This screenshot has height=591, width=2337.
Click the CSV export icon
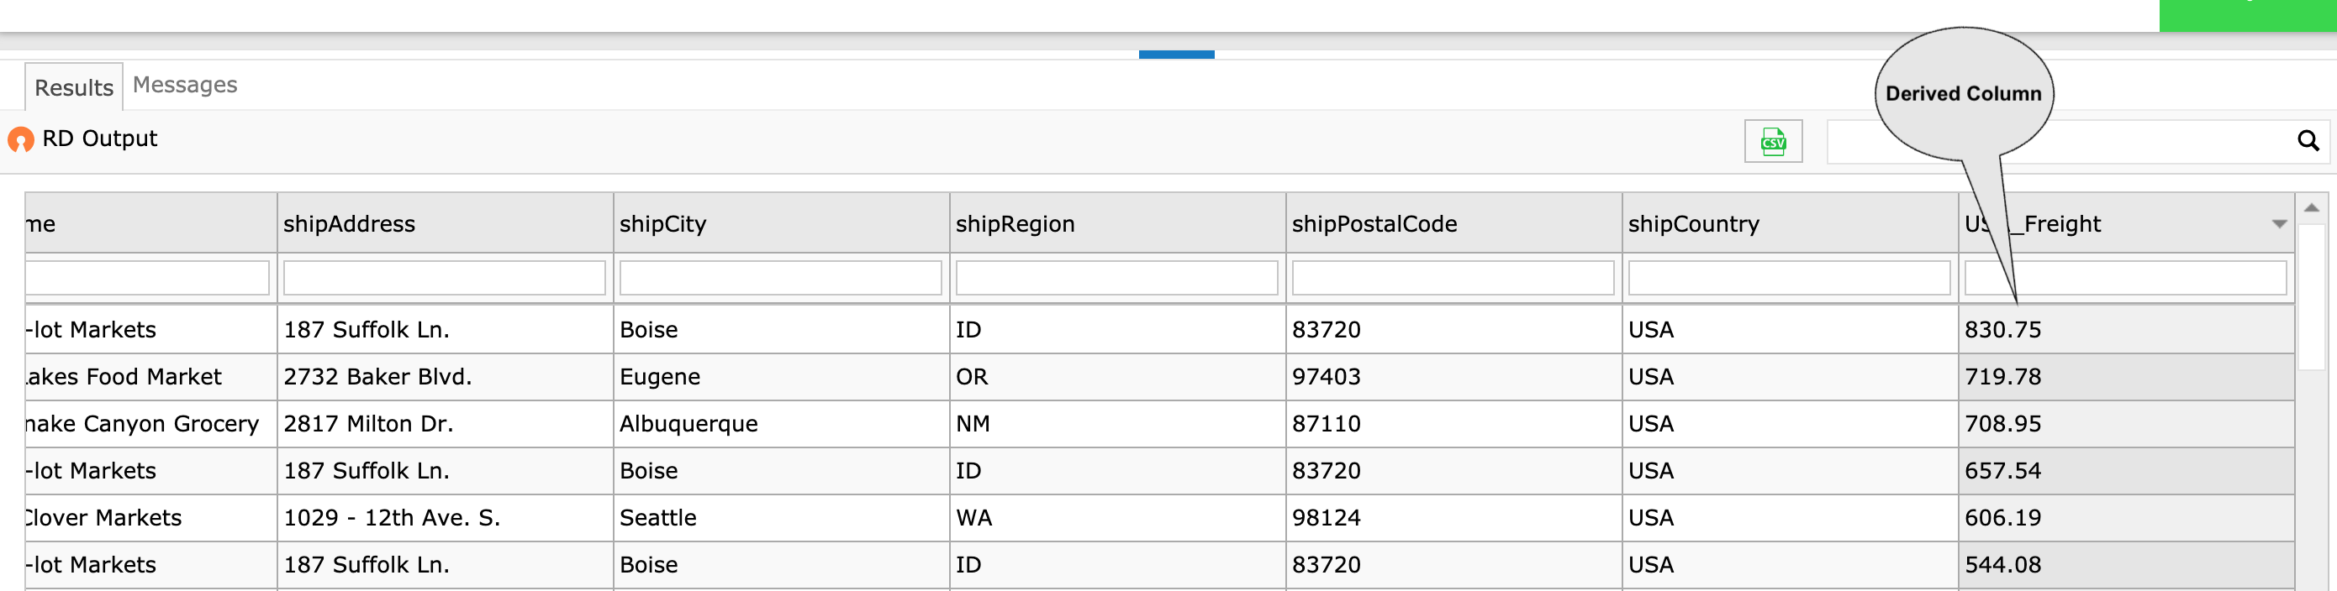click(1773, 141)
